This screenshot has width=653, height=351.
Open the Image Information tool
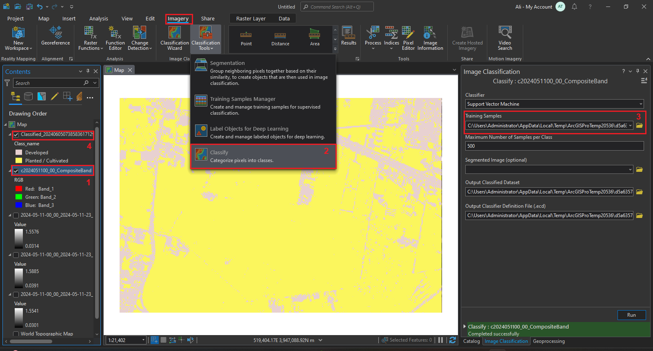pyautogui.click(x=430, y=38)
